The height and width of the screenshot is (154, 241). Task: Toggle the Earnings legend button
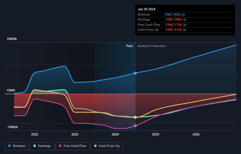42,146
